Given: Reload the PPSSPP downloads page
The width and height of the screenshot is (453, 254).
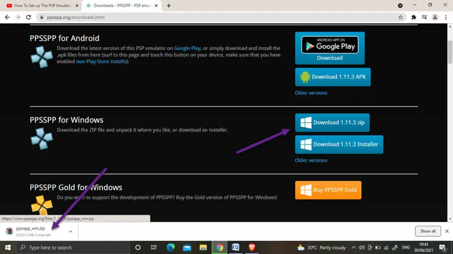Looking at the screenshot, I should pyautogui.click(x=28, y=17).
